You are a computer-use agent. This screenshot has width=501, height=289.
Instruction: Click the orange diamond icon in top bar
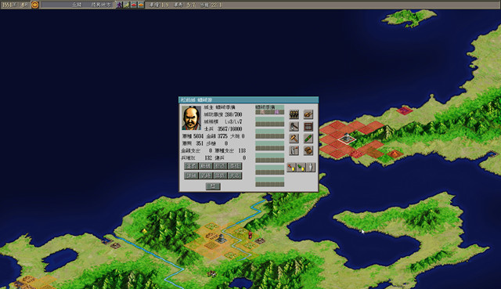[x=141, y=5]
